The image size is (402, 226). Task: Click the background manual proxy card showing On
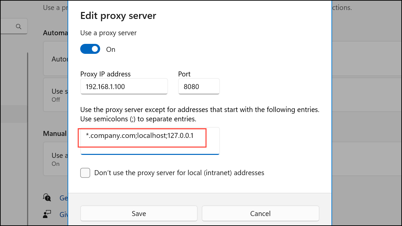coord(56,159)
